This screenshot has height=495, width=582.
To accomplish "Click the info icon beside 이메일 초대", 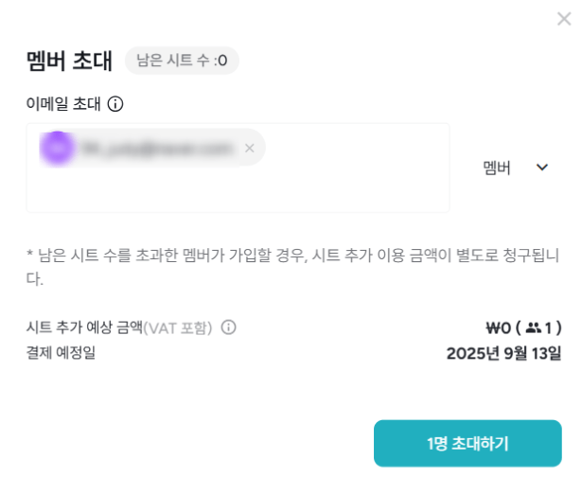I will (115, 104).
